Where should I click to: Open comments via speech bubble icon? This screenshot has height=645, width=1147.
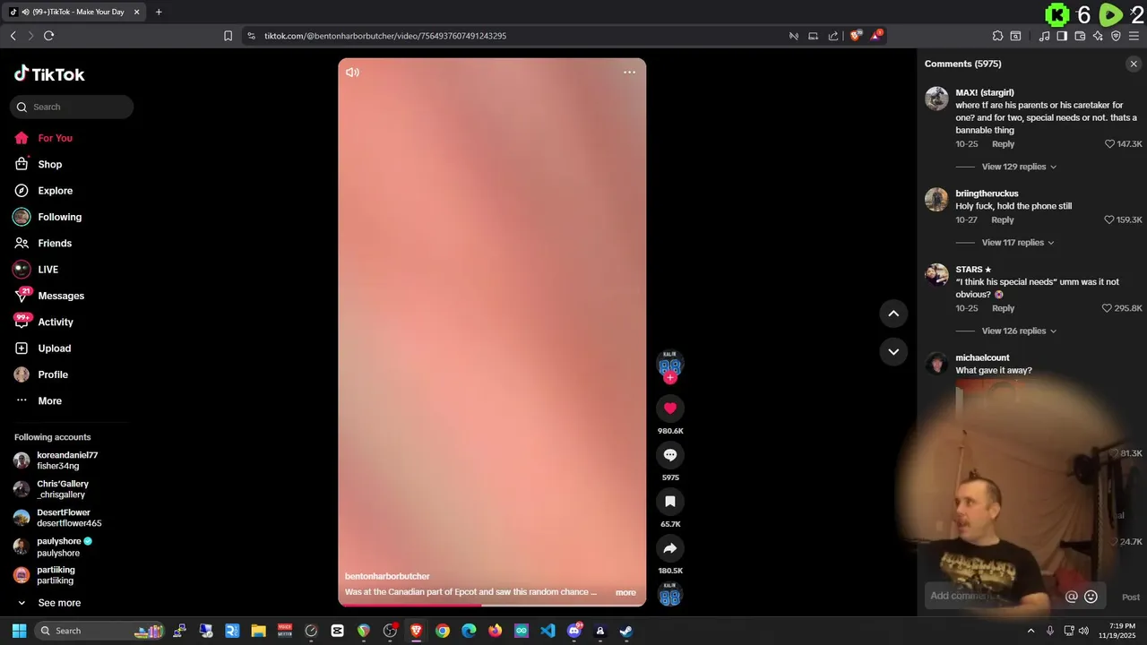(x=669, y=455)
